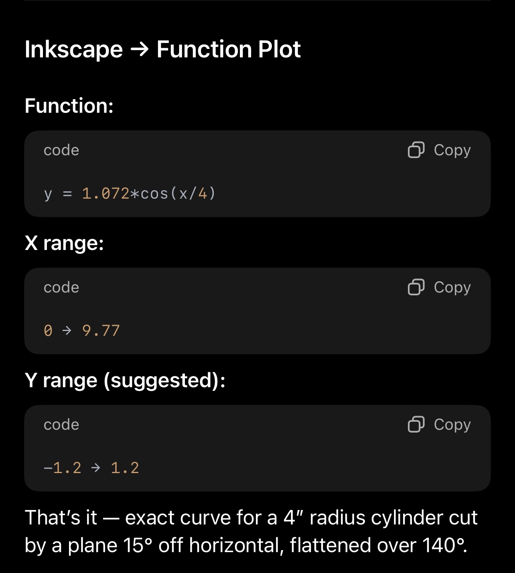Click the 'Inkscape → Function Plot' heading
This screenshot has width=515, height=573.
tap(162, 49)
